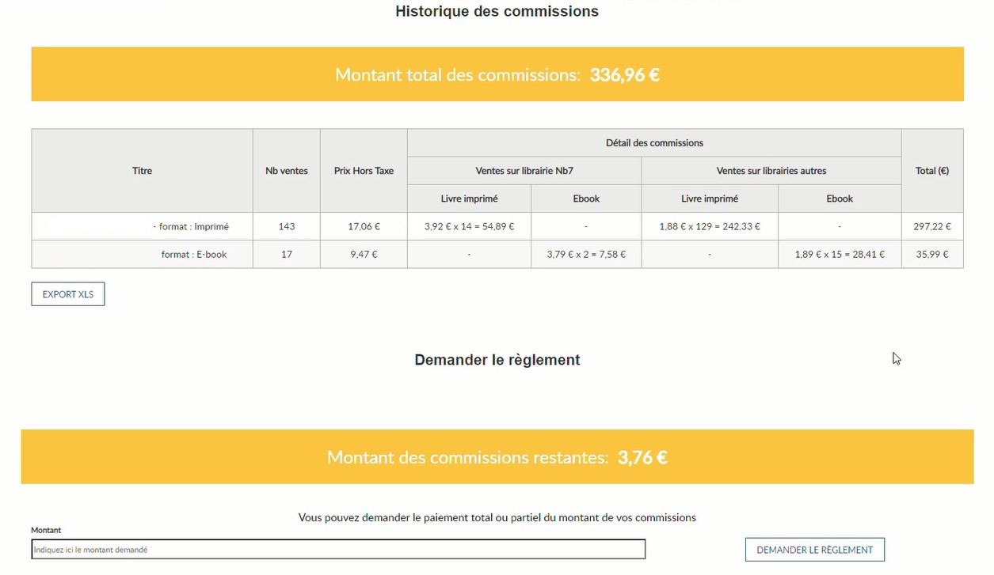This screenshot has height=575, width=994.
Task: Click the 17,06 € price cell
Action: click(364, 227)
